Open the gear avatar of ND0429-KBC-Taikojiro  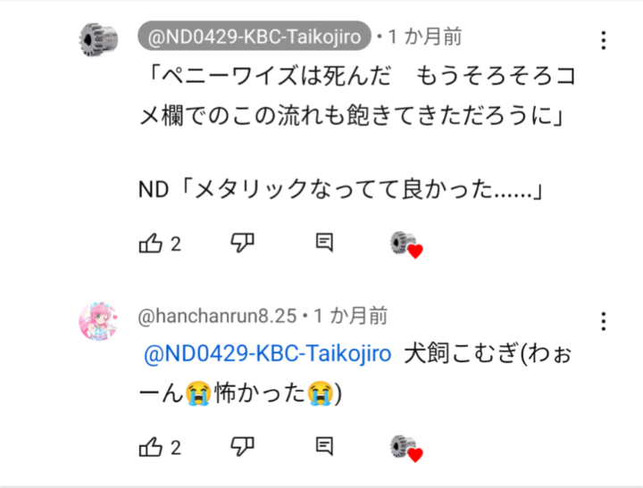click(98, 40)
